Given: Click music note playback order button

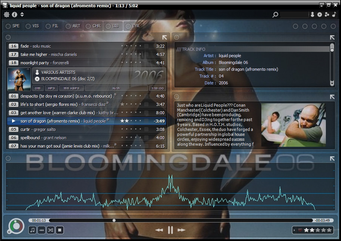Looking at the screenshot, I should 32,230.
